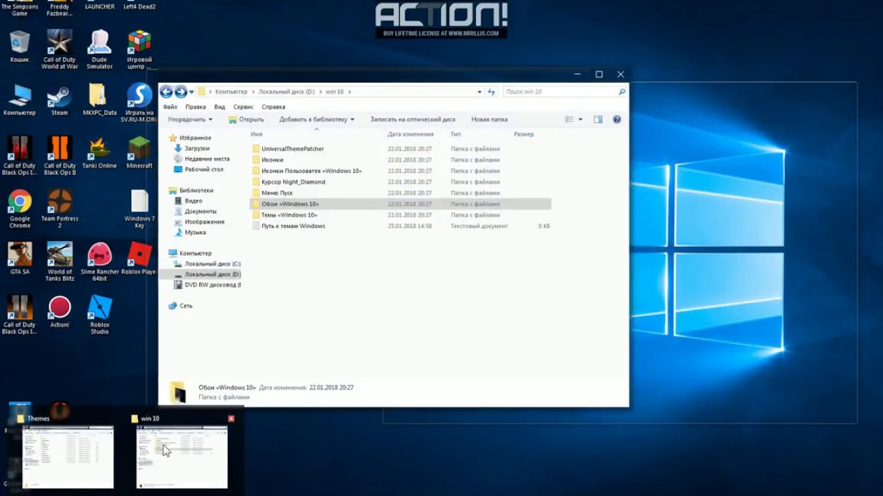Open the address bar history dropdown
This screenshot has height=496, width=883.
[479, 92]
